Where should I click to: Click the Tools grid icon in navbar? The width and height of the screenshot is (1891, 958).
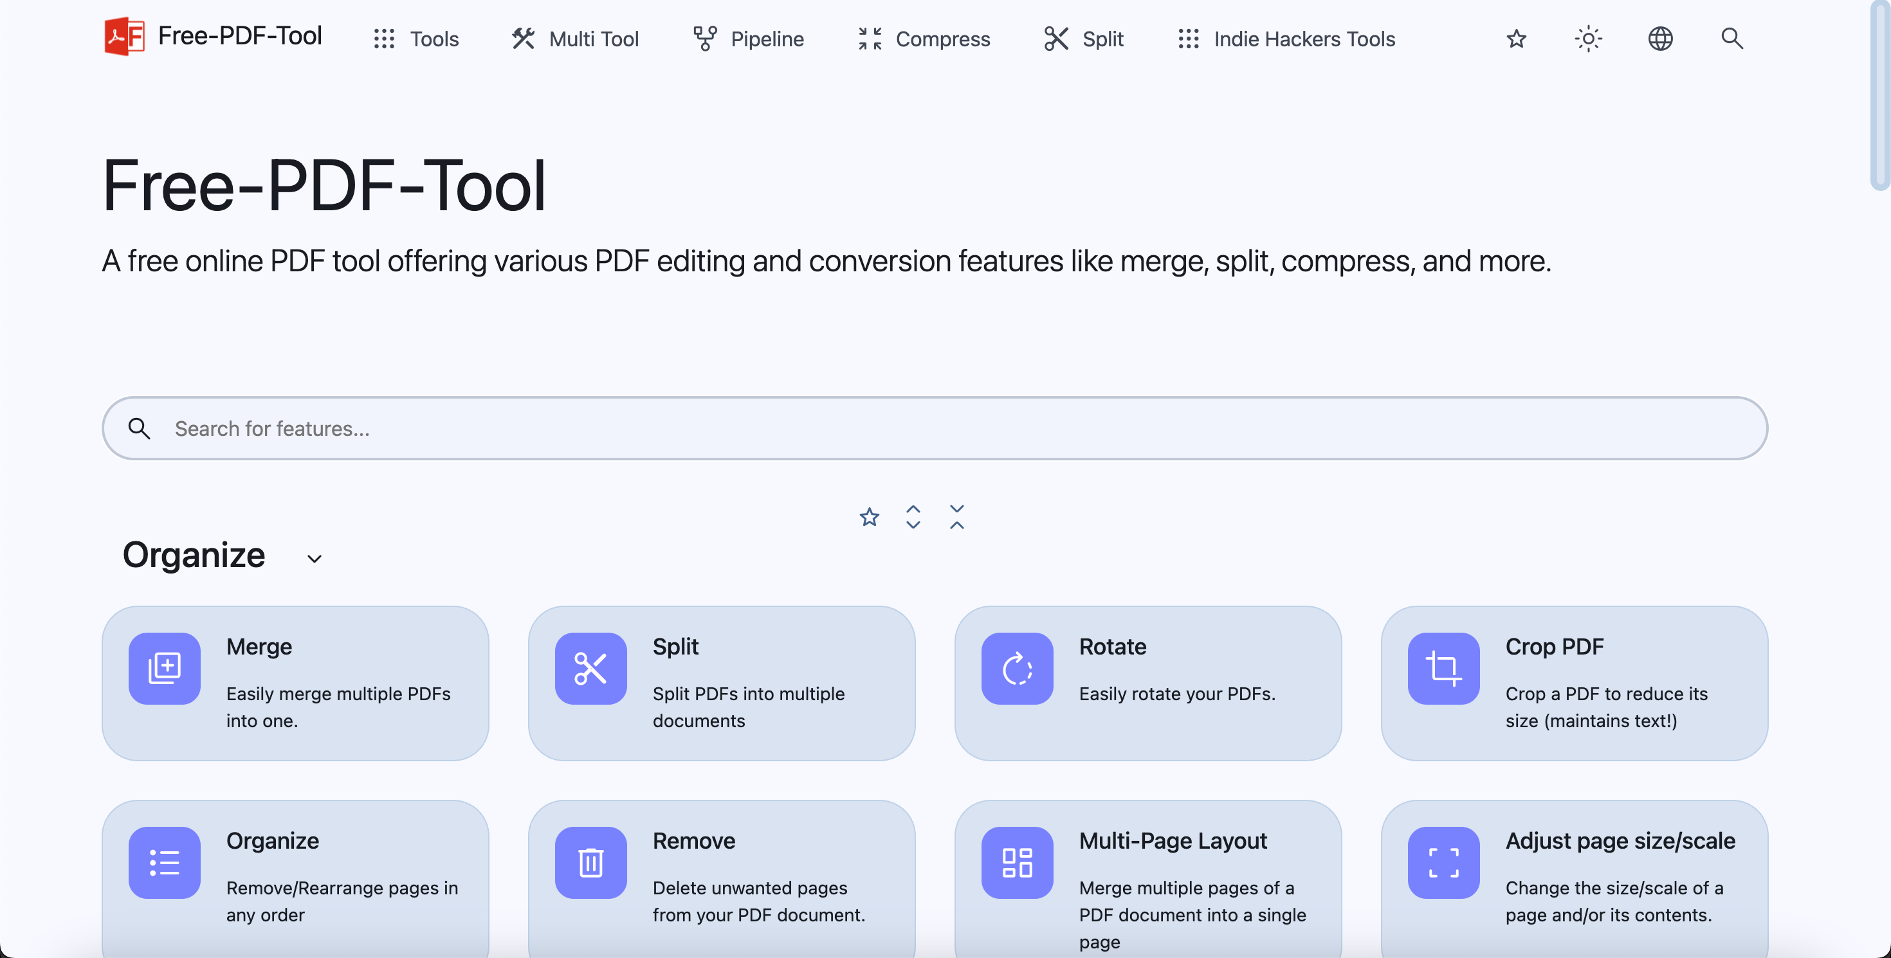(x=384, y=39)
